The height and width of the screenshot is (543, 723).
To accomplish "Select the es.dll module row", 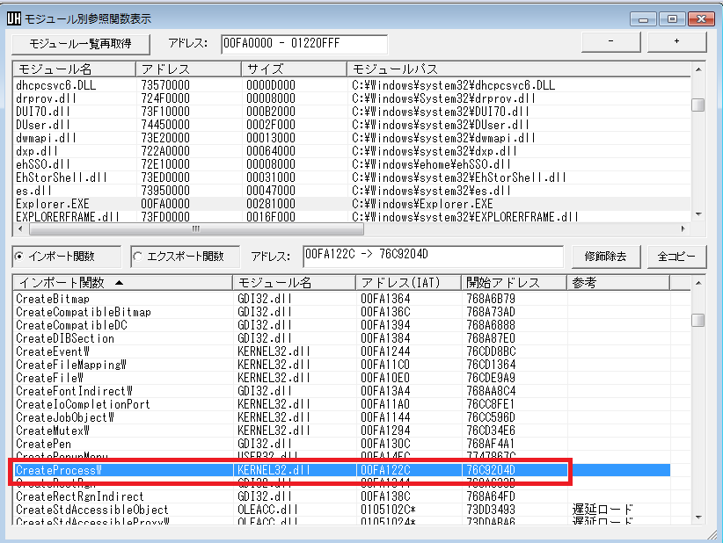I will 352,191.
